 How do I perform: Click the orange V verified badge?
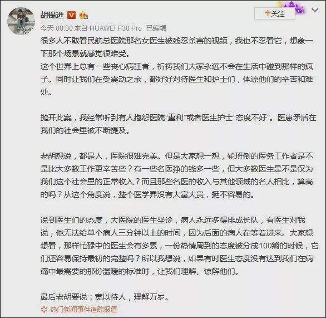(x=71, y=15)
